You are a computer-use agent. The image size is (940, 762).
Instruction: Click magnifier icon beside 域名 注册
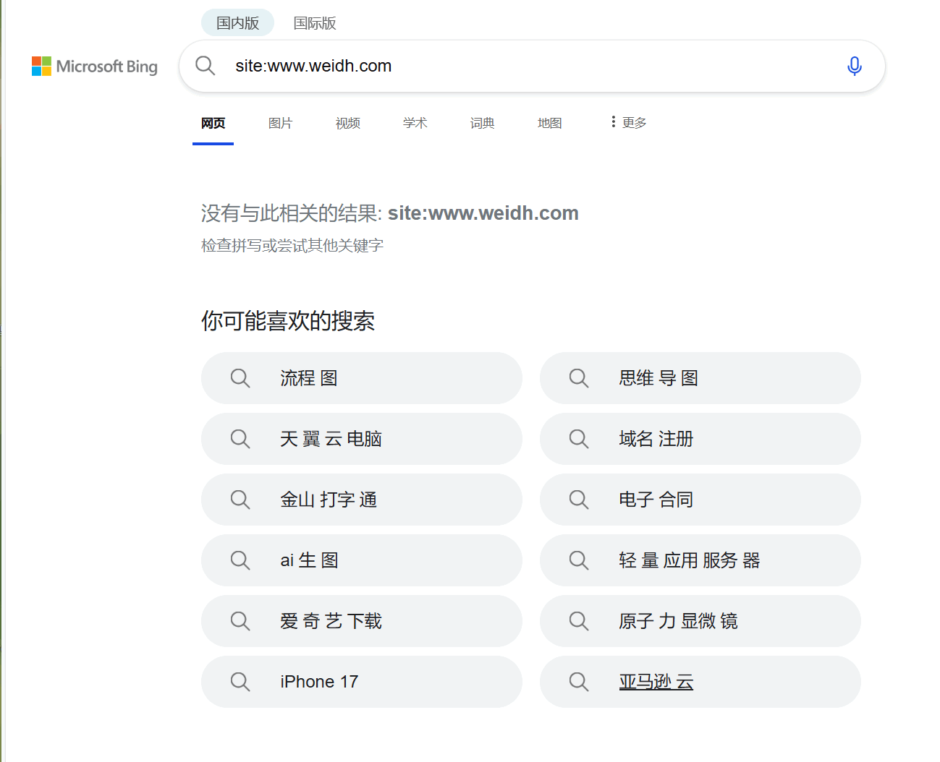point(579,439)
